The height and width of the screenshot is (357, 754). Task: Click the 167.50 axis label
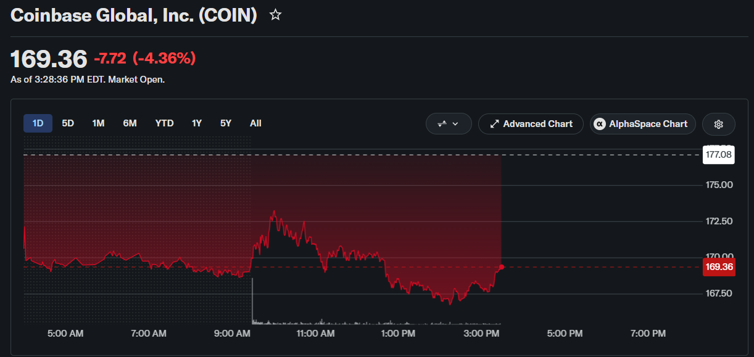click(x=719, y=293)
